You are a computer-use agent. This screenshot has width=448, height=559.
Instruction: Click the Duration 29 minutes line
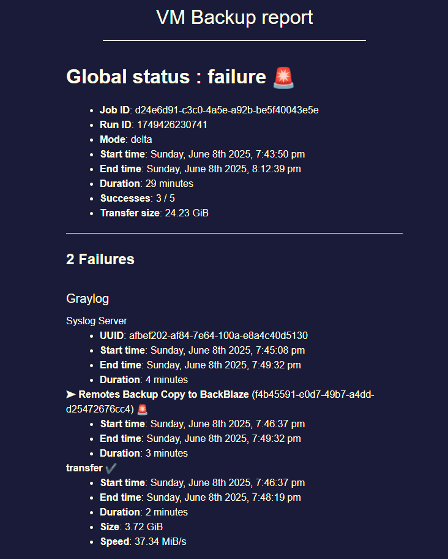147,184
